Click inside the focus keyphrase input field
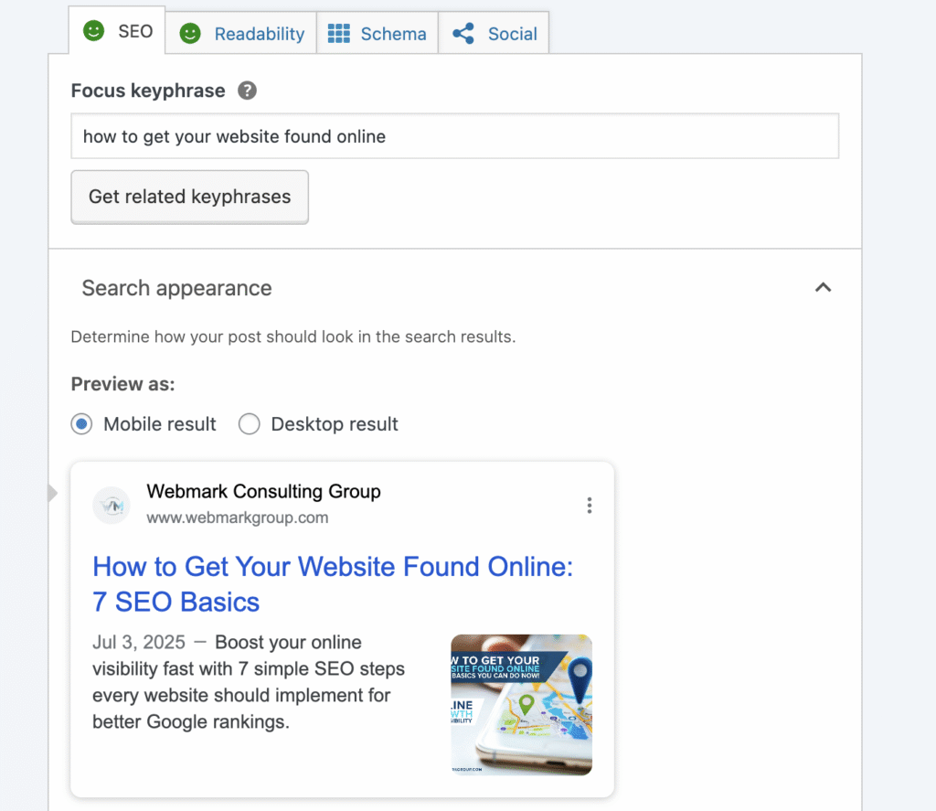Image resolution: width=936 pixels, height=811 pixels. (x=454, y=135)
